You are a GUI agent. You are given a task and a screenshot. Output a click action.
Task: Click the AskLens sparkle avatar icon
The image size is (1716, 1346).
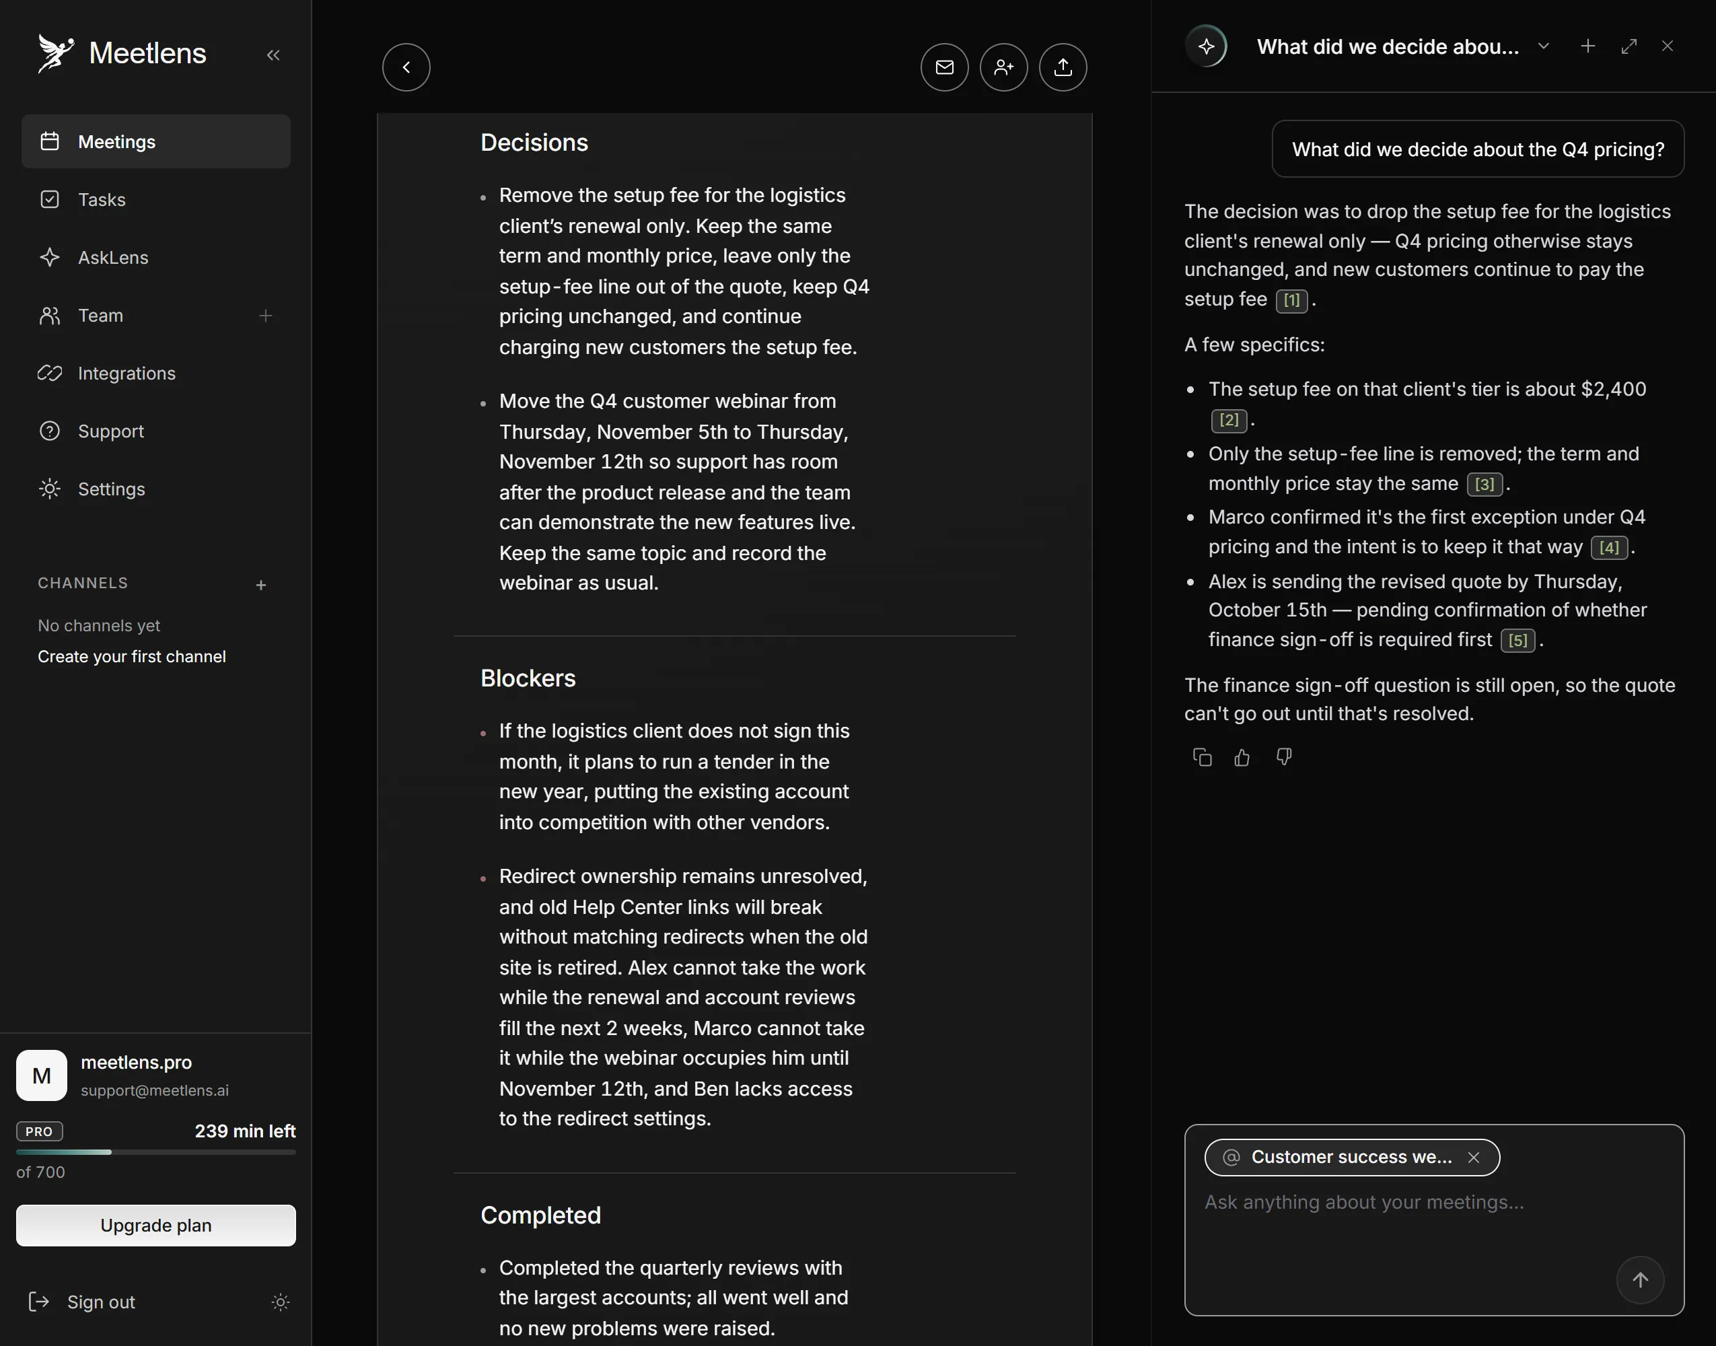point(1206,46)
